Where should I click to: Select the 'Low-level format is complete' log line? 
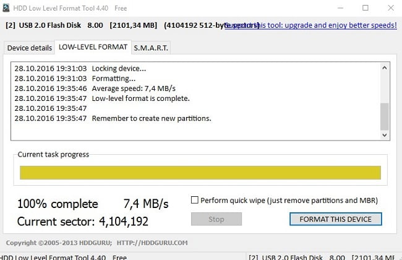140,98
